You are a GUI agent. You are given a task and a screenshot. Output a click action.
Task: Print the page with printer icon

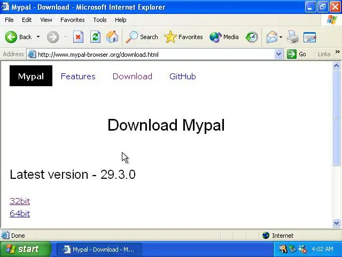click(293, 37)
